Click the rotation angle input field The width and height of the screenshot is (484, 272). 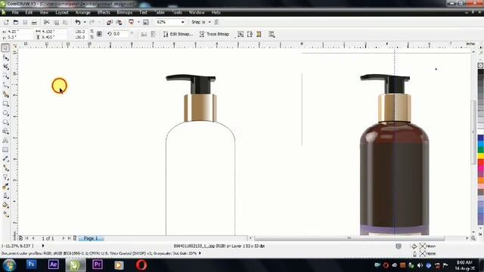tap(119, 34)
